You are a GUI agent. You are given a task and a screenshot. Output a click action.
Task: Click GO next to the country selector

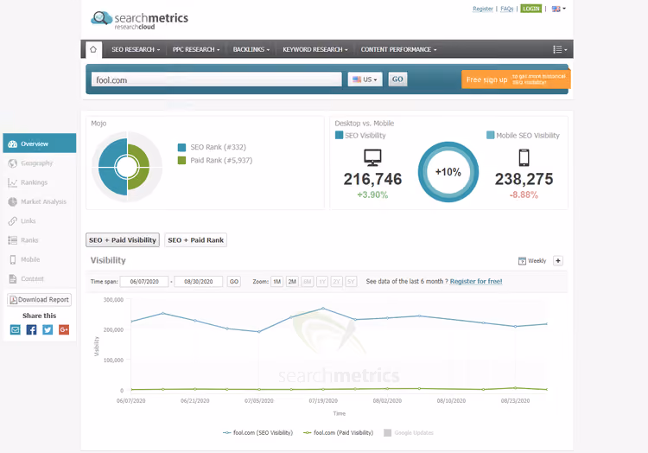point(397,80)
